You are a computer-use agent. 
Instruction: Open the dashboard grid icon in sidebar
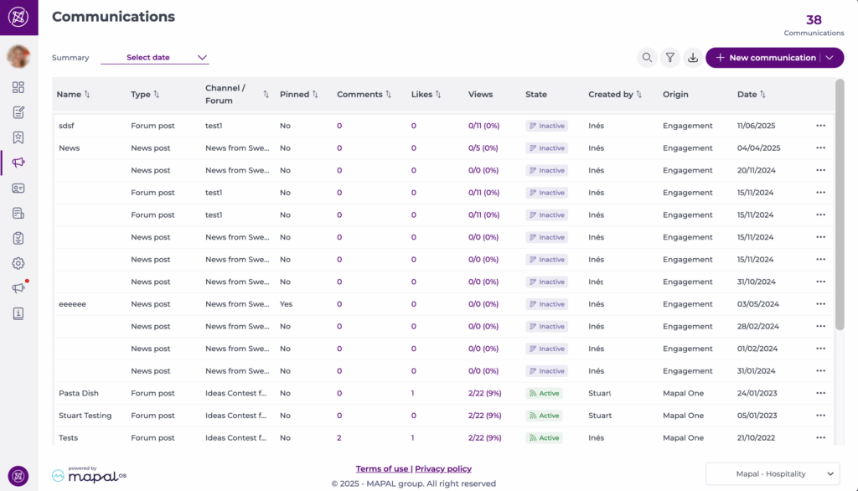(x=18, y=87)
